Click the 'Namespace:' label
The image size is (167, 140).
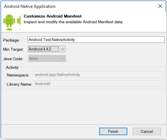(18, 75)
